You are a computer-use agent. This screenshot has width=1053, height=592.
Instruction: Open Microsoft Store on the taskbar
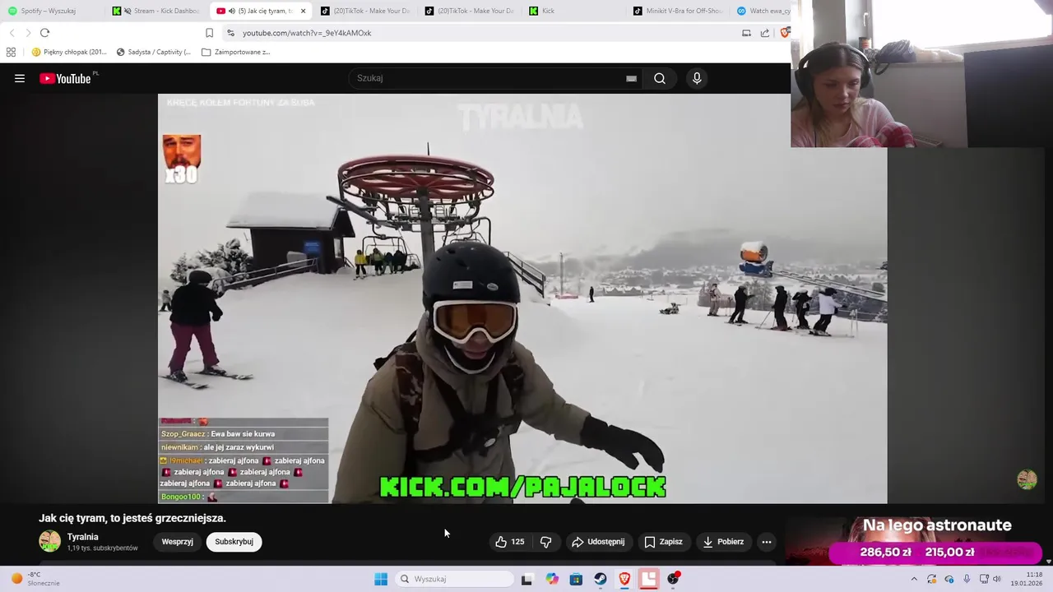coord(576,579)
